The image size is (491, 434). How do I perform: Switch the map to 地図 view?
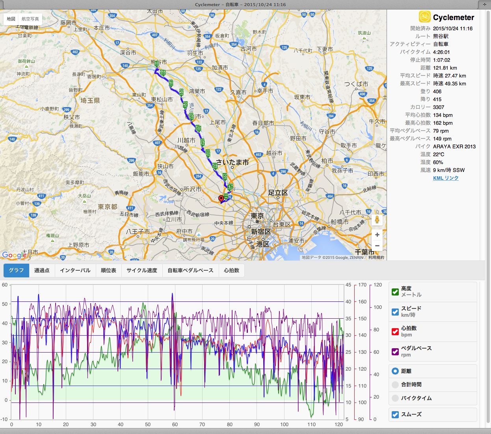(x=11, y=19)
